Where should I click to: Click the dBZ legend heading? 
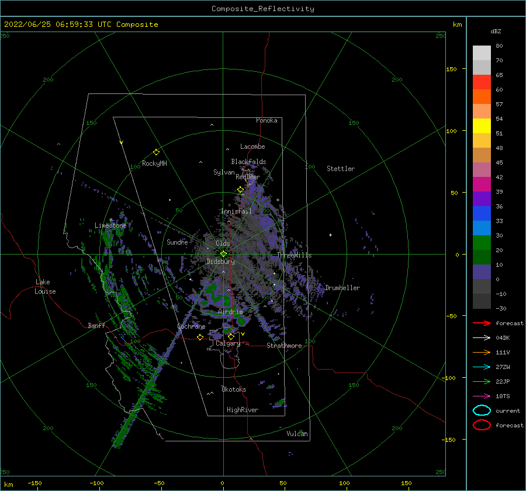(496, 32)
